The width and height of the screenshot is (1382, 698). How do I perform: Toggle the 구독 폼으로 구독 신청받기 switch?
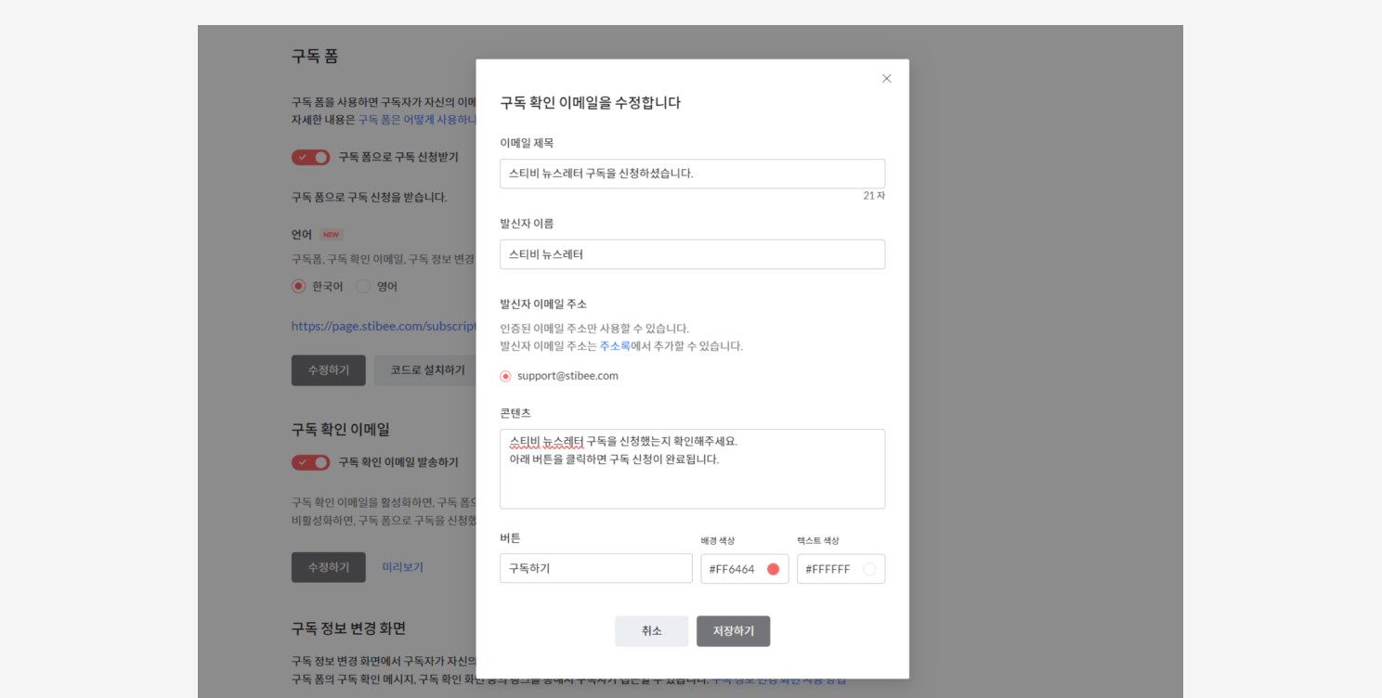pos(310,157)
